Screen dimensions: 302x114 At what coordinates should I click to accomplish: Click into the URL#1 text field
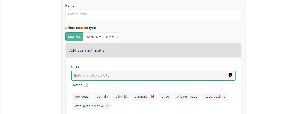coord(149,76)
